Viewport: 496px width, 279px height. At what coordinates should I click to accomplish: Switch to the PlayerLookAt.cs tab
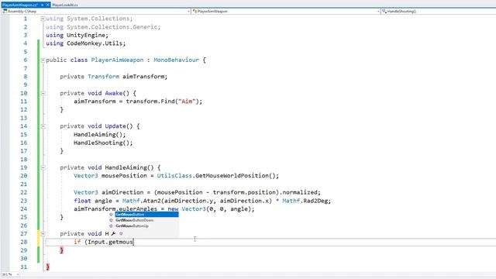pyautogui.click(x=65, y=5)
